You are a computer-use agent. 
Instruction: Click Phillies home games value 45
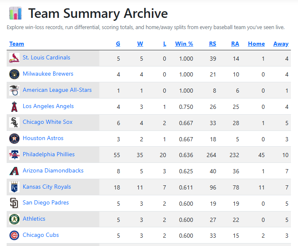coord(261,155)
